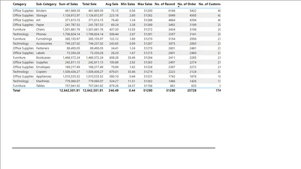Click No. of Order total 25728
This screenshot has width=301, height=169.
click(x=192, y=91)
